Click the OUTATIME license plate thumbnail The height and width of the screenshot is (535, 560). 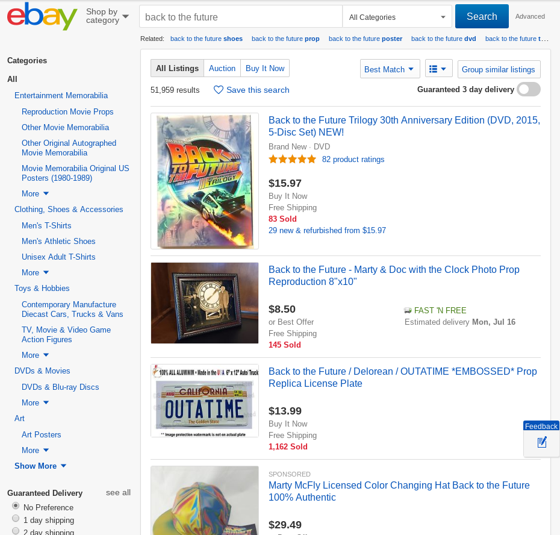point(204,400)
